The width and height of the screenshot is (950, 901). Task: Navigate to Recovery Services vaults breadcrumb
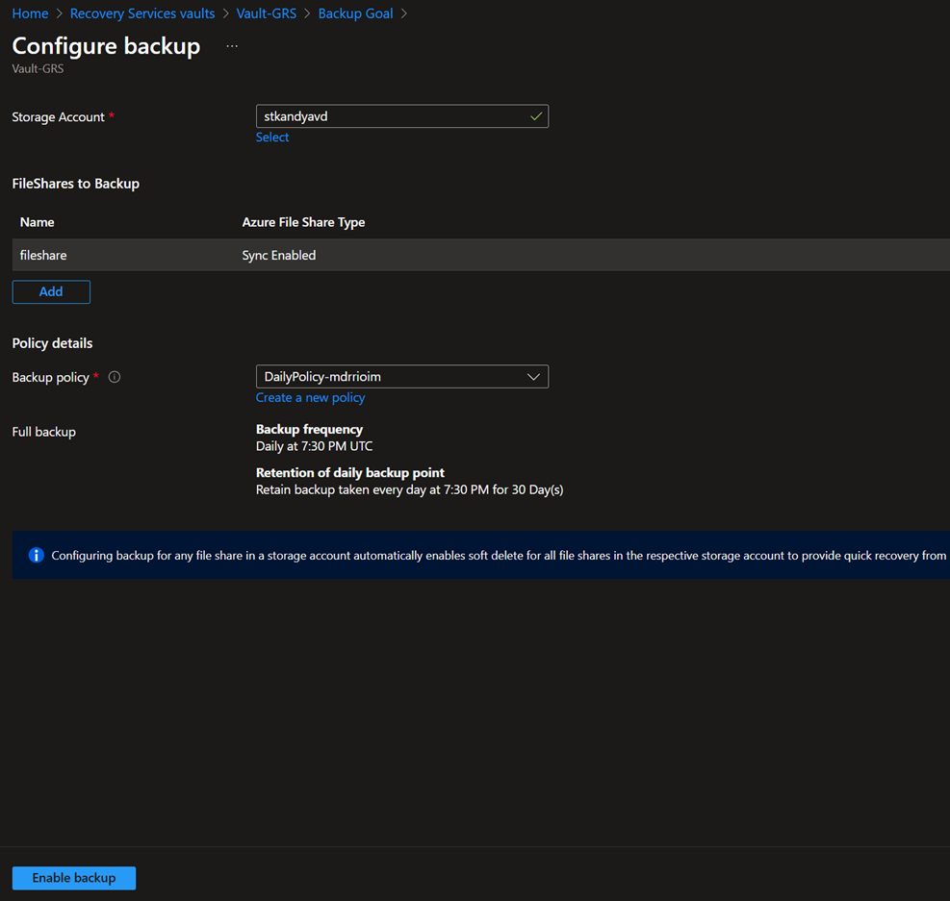[142, 13]
